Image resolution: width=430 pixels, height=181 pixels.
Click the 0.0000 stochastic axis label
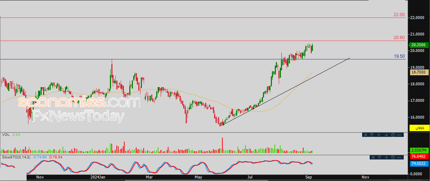(x=417, y=174)
